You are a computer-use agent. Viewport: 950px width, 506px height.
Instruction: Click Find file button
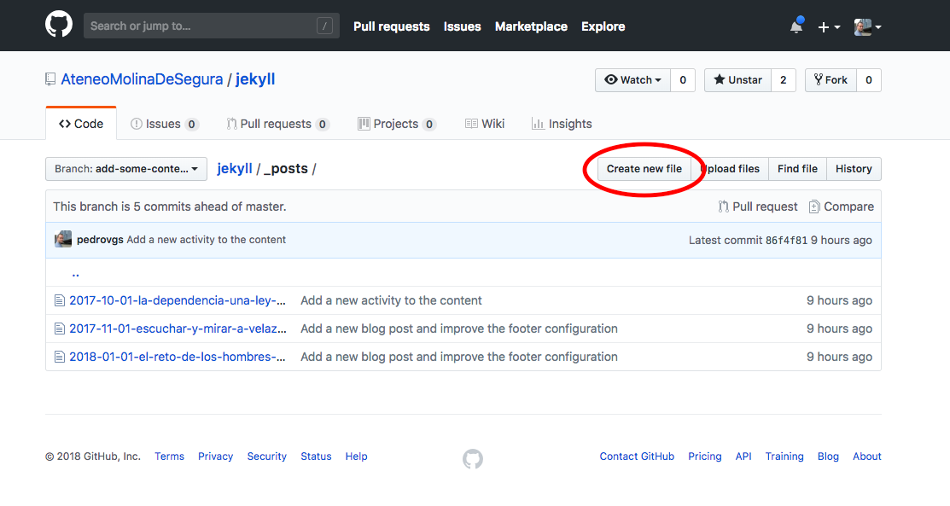click(x=797, y=169)
